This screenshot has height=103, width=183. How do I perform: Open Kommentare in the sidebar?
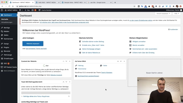click(8, 39)
